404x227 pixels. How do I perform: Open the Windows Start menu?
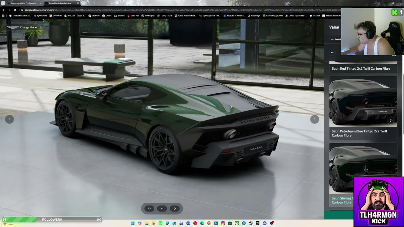[x=133, y=223]
